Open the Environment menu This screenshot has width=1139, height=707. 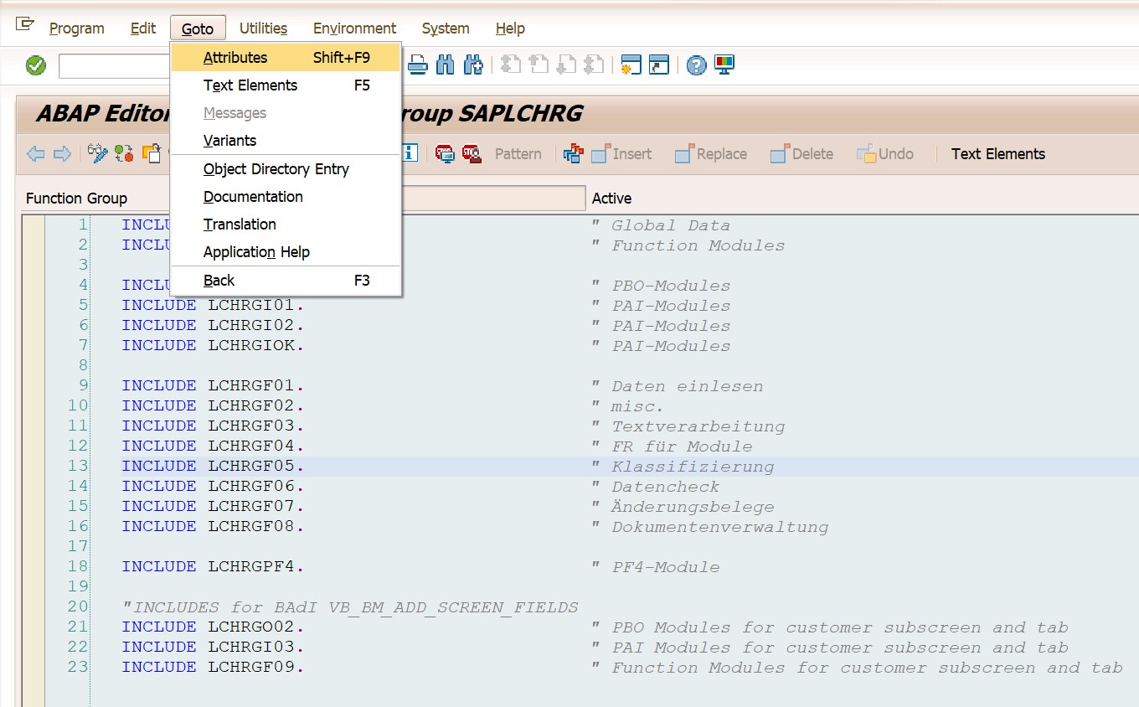click(x=354, y=28)
